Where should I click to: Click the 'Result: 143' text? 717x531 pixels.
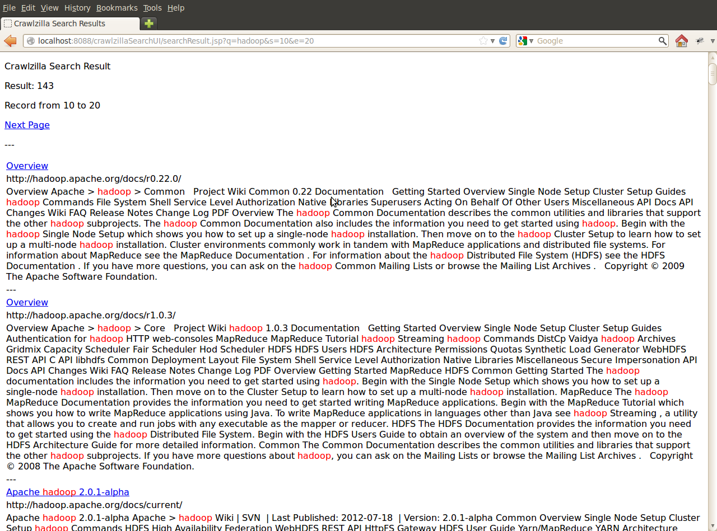click(x=29, y=86)
